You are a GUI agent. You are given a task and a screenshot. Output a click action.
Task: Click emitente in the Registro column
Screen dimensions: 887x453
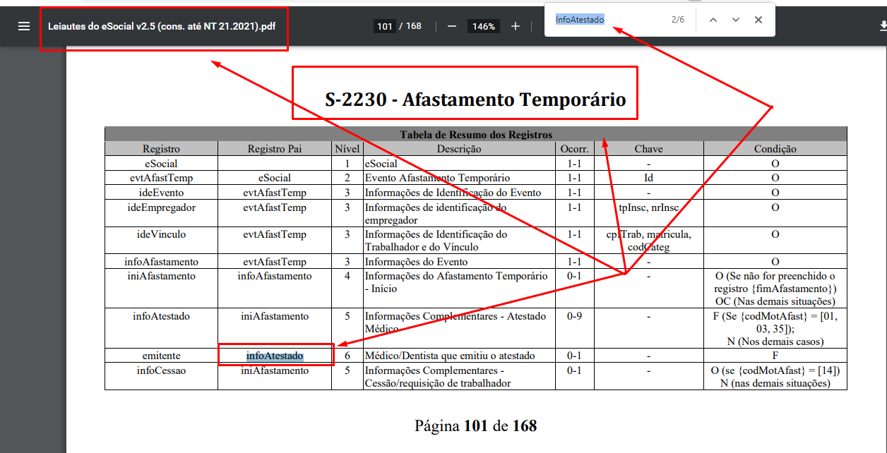(161, 356)
